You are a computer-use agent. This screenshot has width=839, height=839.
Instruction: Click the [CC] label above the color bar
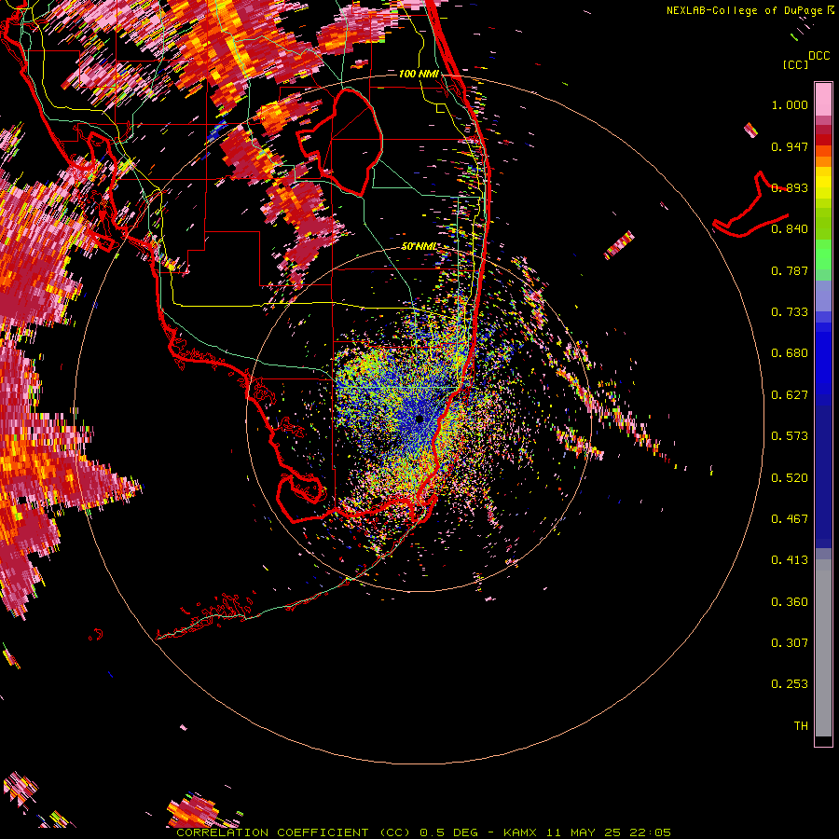click(795, 64)
